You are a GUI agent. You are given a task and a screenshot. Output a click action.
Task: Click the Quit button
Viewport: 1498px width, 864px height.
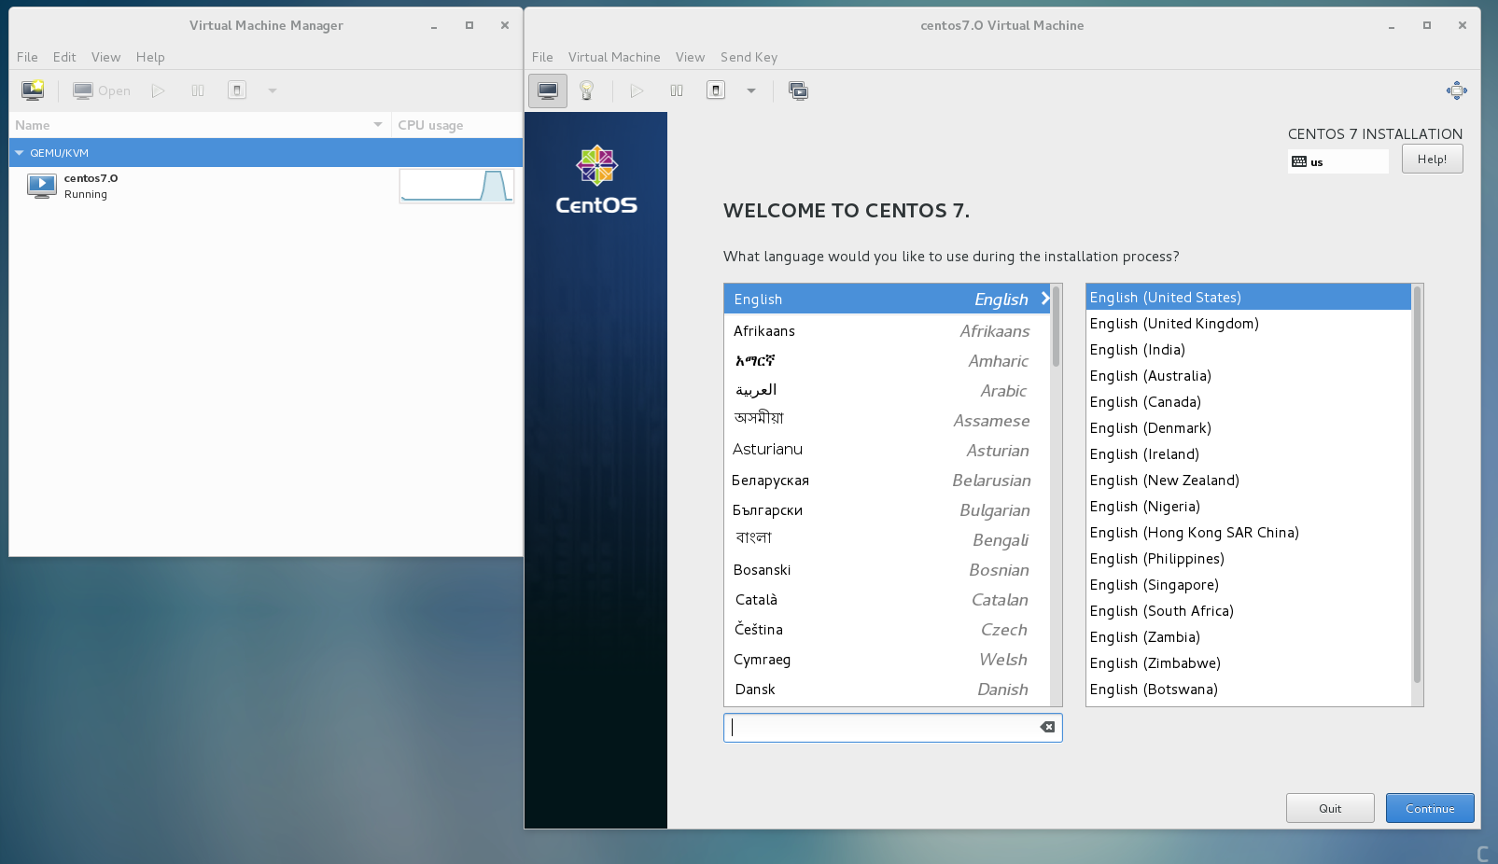pos(1330,808)
